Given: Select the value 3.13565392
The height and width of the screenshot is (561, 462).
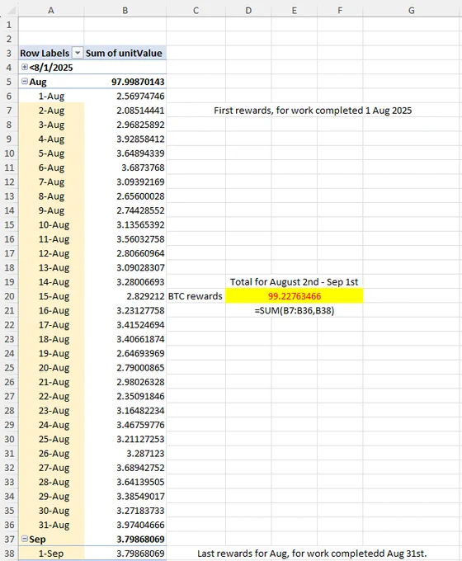Looking at the screenshot, I should tap(140, 224).
